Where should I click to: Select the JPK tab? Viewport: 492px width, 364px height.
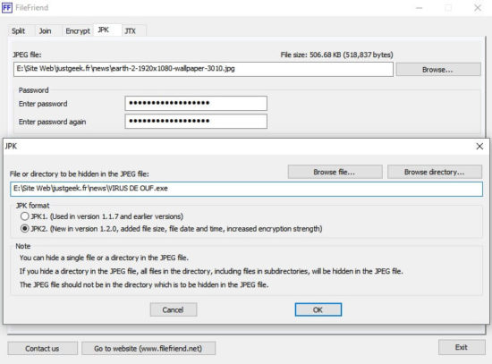click(x=103, y=30)
